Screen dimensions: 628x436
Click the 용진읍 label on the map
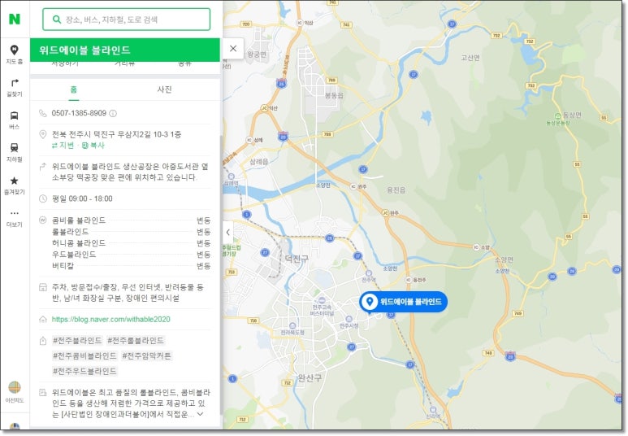point(396,190)
